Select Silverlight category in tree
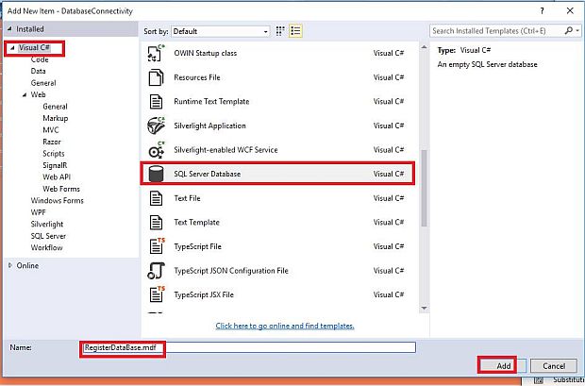The height and width of the screenshot is (386, 585). pyautogui.click(x=47, y=224)
